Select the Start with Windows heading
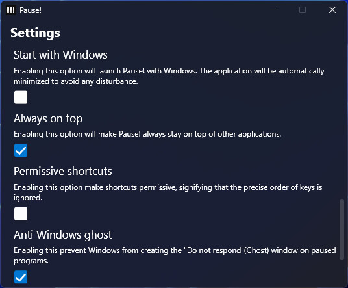 60,55
